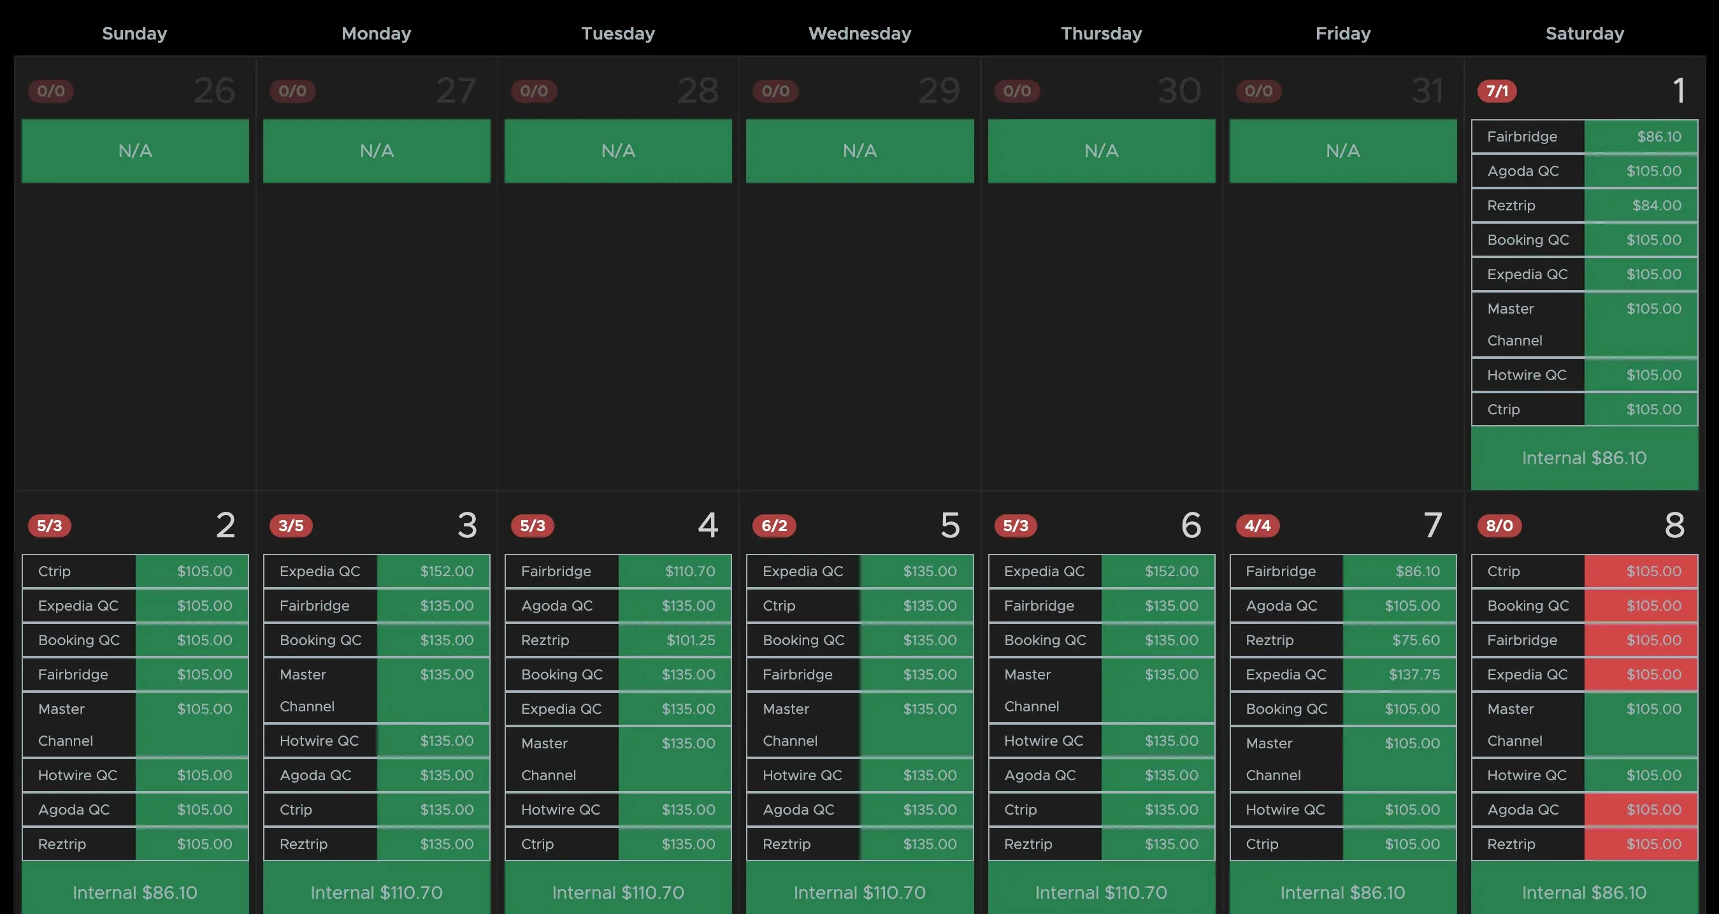Viewport: 1719px width, 914px height.
Task: Click the 7/1 badge on Saturday 1
Action: click(1497, 91)
